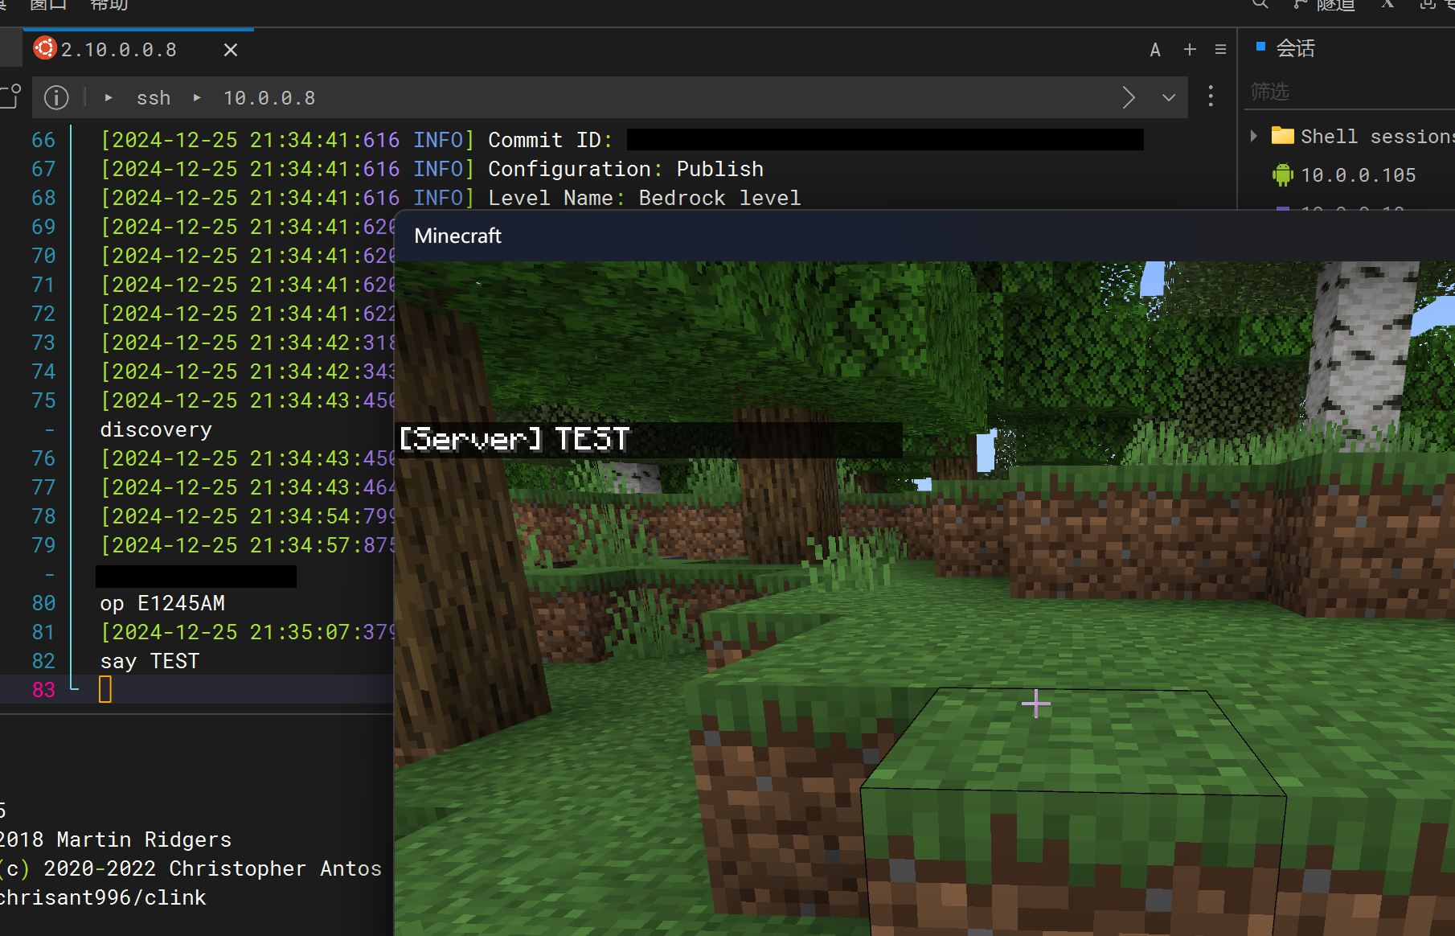Open the tab list hamburger menu

point(1220,50)
